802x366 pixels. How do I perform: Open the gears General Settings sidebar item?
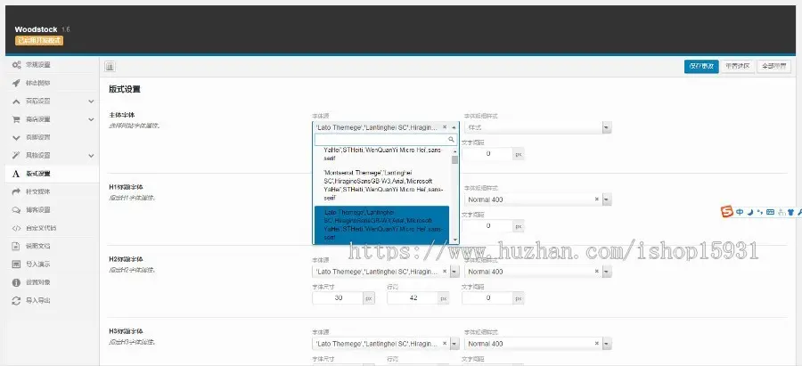(51, 65)
